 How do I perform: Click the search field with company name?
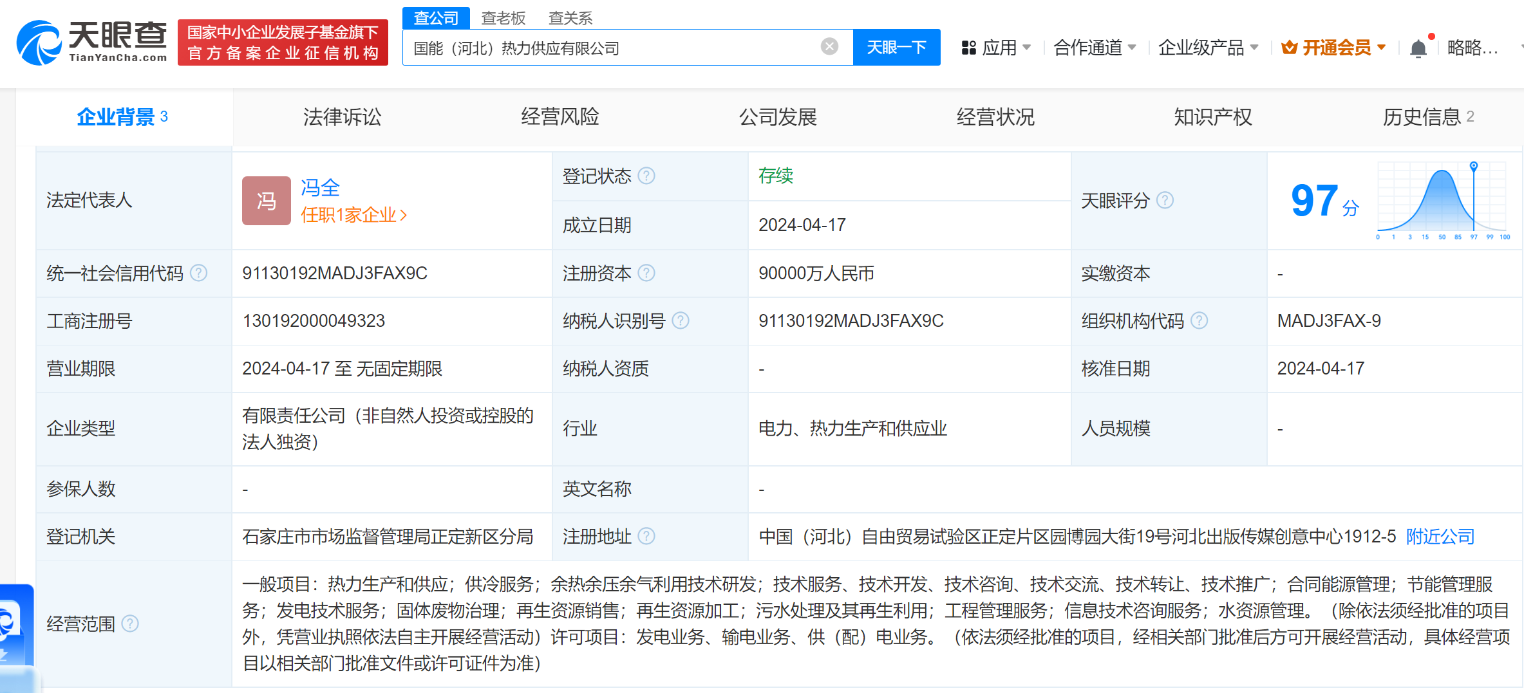(x=612, y=48)
